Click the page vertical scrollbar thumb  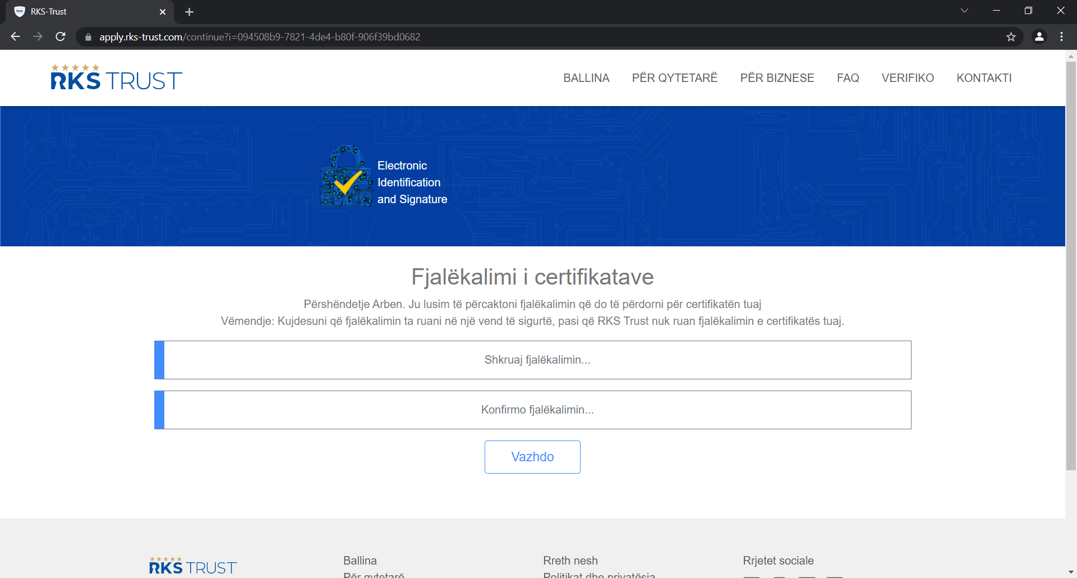point(1071,265)
